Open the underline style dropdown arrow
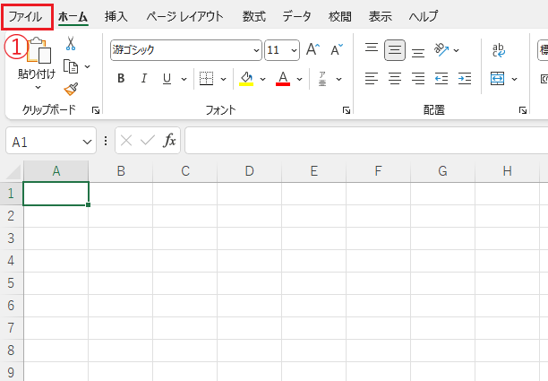548x381 pixels. (184, 79)
